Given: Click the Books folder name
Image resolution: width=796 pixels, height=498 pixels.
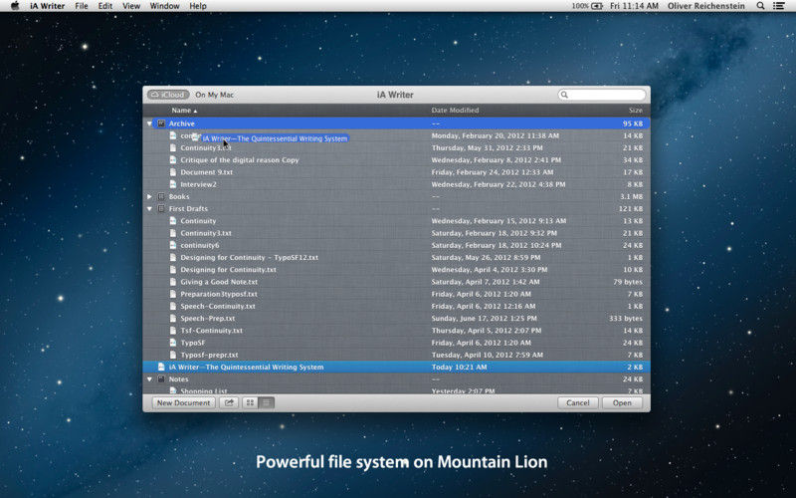Looking at the screenshot, I should (179, 196).
